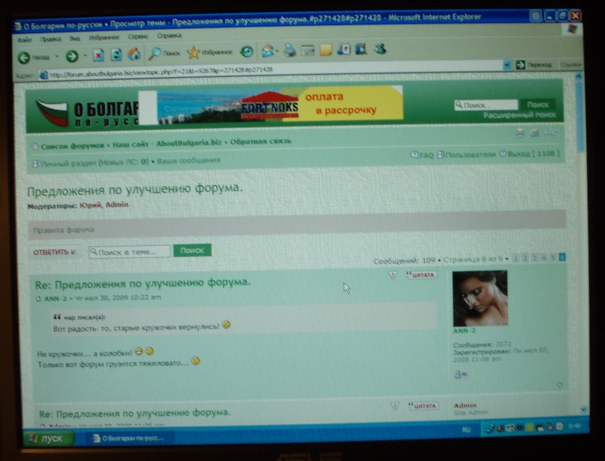Click the IE Back arrow button
Viewport: 605px width, 461px height.
pos(25,57)
